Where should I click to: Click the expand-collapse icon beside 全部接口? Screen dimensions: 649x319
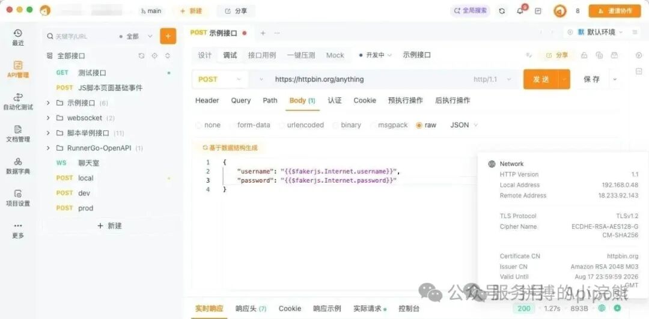[x=168, y=56]
